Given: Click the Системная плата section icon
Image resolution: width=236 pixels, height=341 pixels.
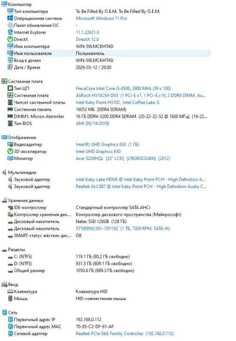Looking at the screenshot, I should (x=4, y=81).
